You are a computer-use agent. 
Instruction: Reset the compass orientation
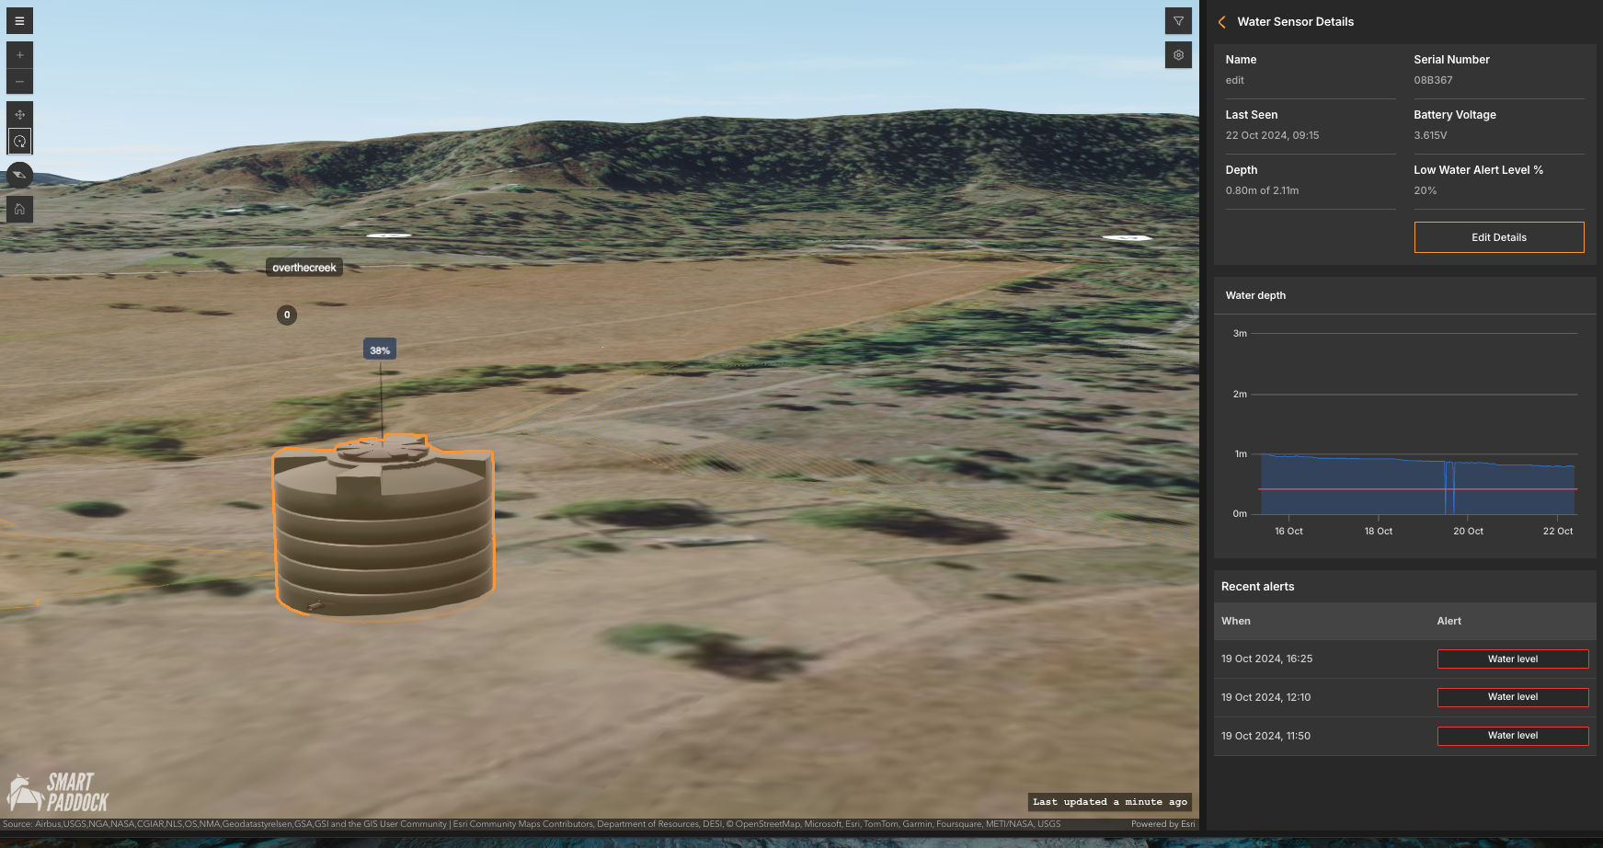tap(19, 175)
